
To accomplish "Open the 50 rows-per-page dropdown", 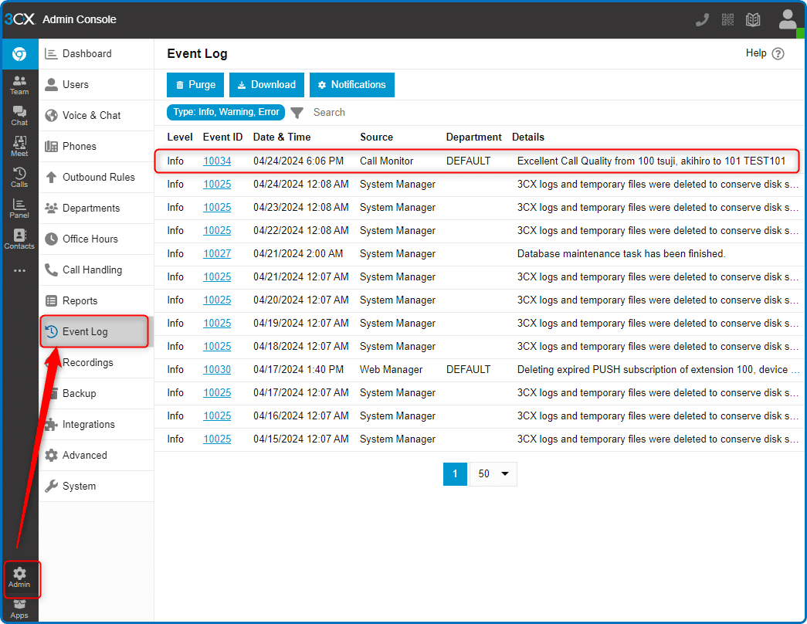I will coord(493,473).
